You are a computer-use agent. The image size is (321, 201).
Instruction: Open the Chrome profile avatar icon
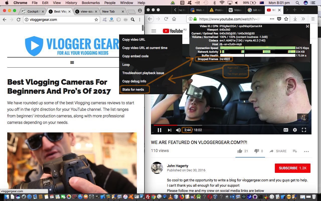(x=140, y=11)
